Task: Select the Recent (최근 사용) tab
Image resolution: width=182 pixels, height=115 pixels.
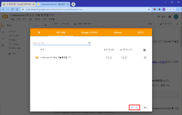Action: point(61,32)
